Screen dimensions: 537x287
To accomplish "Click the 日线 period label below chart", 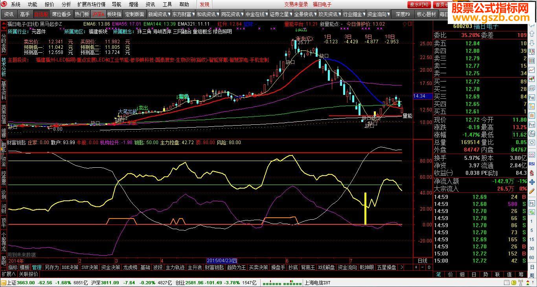I will (423, 261).
